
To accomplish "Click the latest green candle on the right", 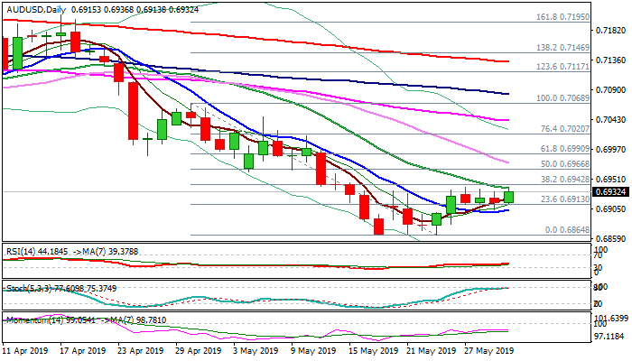I will click(x=508, y=196).
